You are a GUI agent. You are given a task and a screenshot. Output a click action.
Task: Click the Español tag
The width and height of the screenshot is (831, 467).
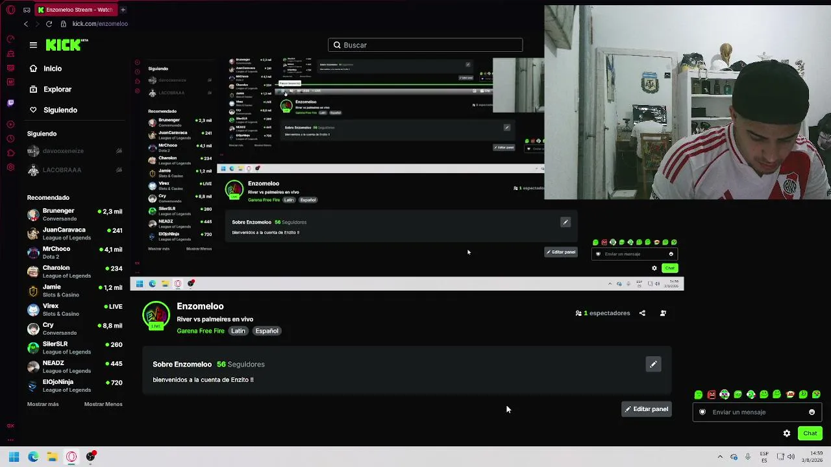[x=267, y=331]
